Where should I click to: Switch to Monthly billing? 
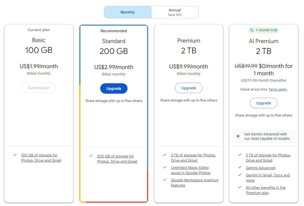pyautogui.click(x=128, y=12)
